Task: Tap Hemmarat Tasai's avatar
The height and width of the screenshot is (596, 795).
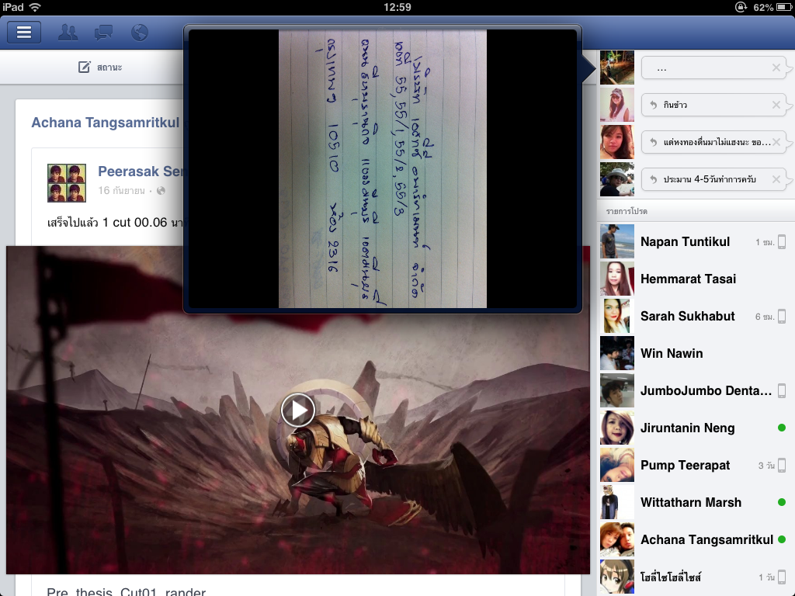Action: pos(617,279)
